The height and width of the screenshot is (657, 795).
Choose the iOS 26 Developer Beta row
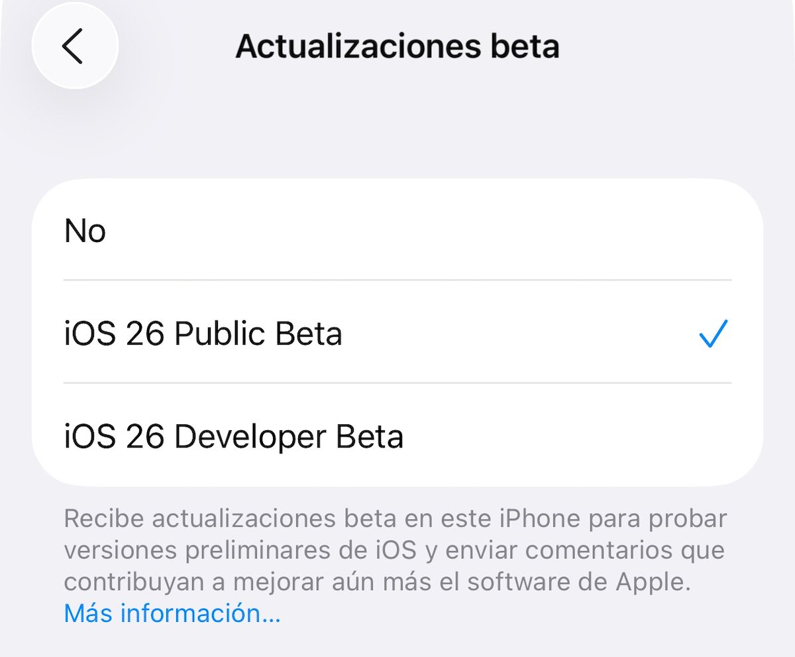[x=397, y=435]
